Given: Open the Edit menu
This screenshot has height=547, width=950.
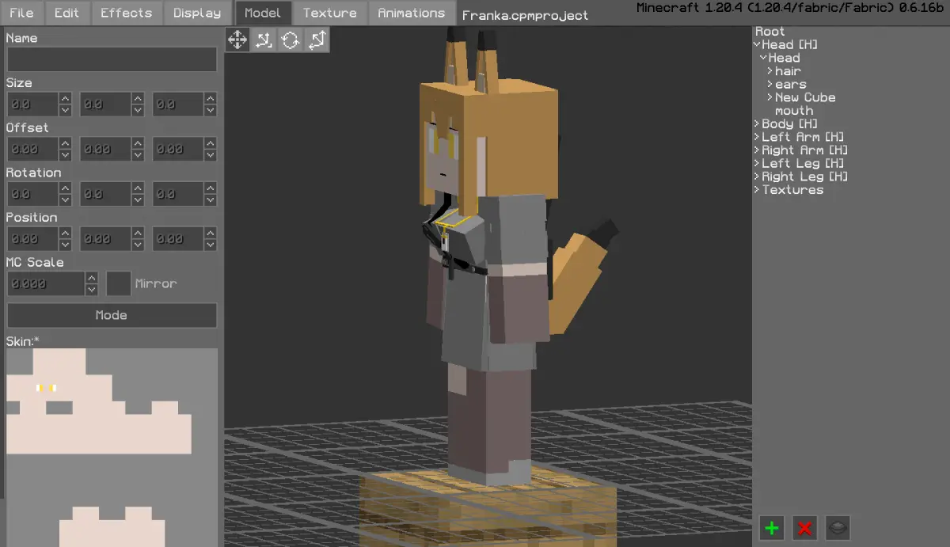Looking at the screenshot, I should pyautogui.click(x=68, y=13).
